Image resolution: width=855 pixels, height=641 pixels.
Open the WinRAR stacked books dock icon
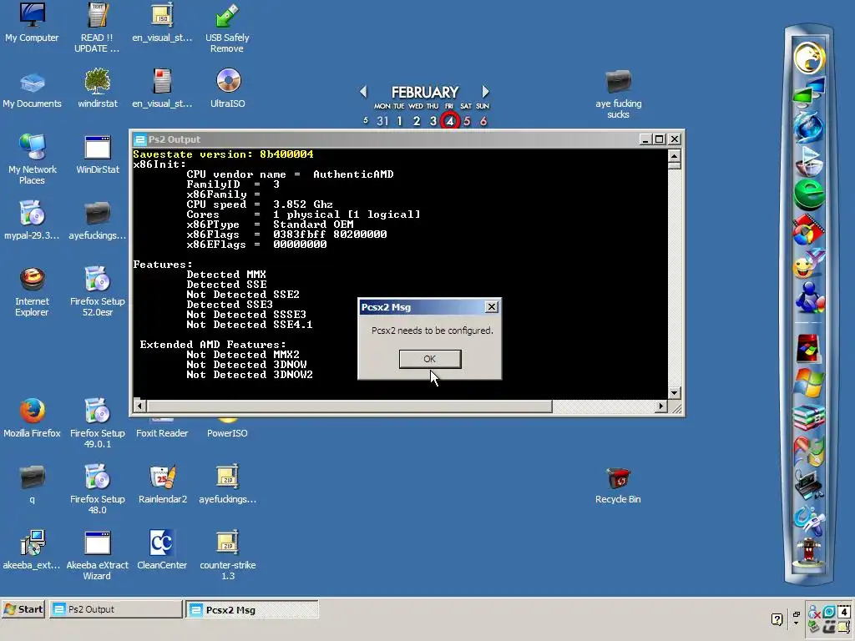[808, 418]
